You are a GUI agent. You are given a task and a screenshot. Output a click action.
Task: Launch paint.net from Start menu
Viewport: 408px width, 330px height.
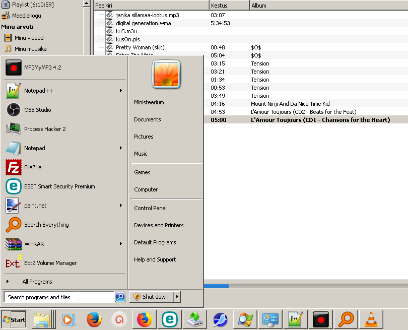pyautogui.click(x=65, y=206)
